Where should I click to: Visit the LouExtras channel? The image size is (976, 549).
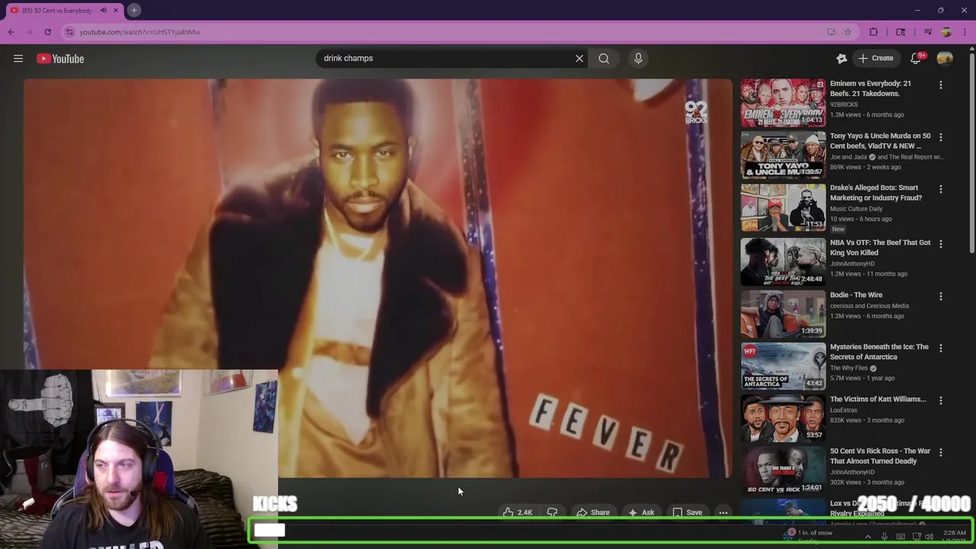click(x=843, y=410)
